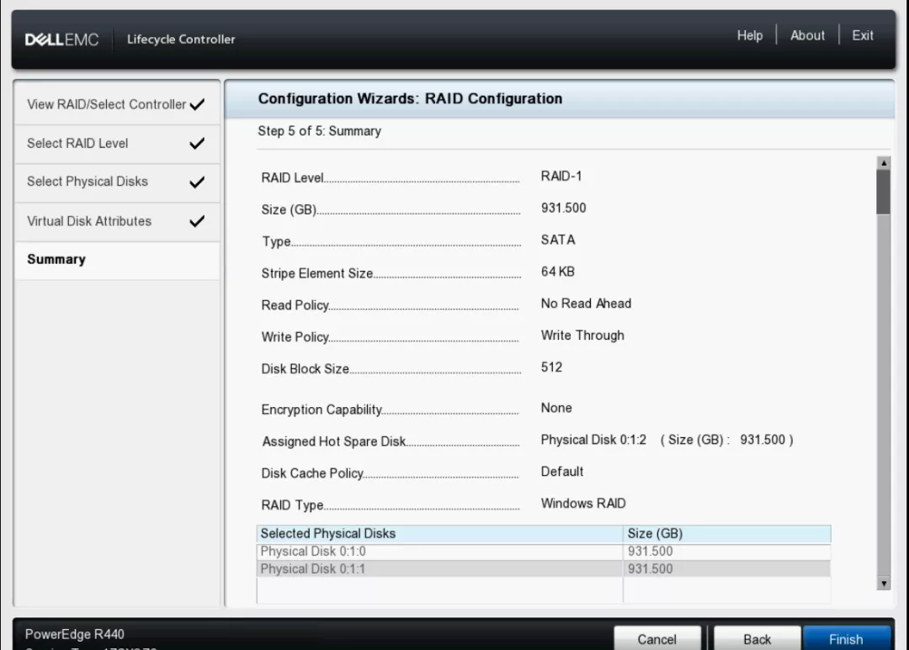Open the Select Physical Disks step
This screenshot has width=909, height=650.
tap(88, 182)
